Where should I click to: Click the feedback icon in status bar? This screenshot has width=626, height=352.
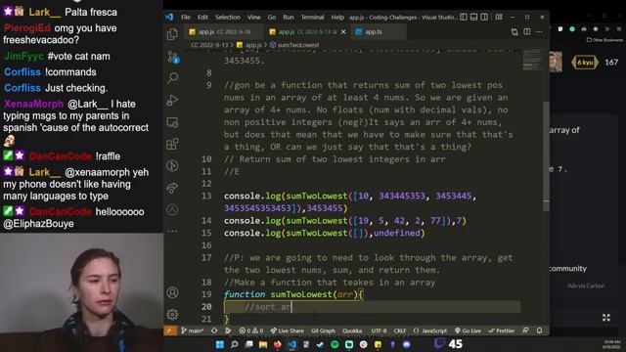pyautogui.click(x=525, y=330)
